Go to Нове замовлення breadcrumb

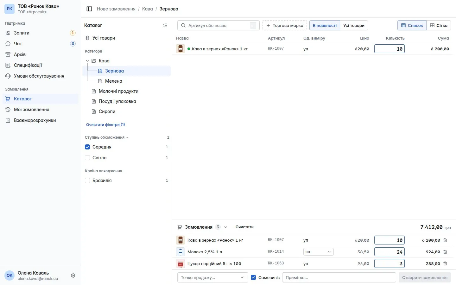(116, 9)
